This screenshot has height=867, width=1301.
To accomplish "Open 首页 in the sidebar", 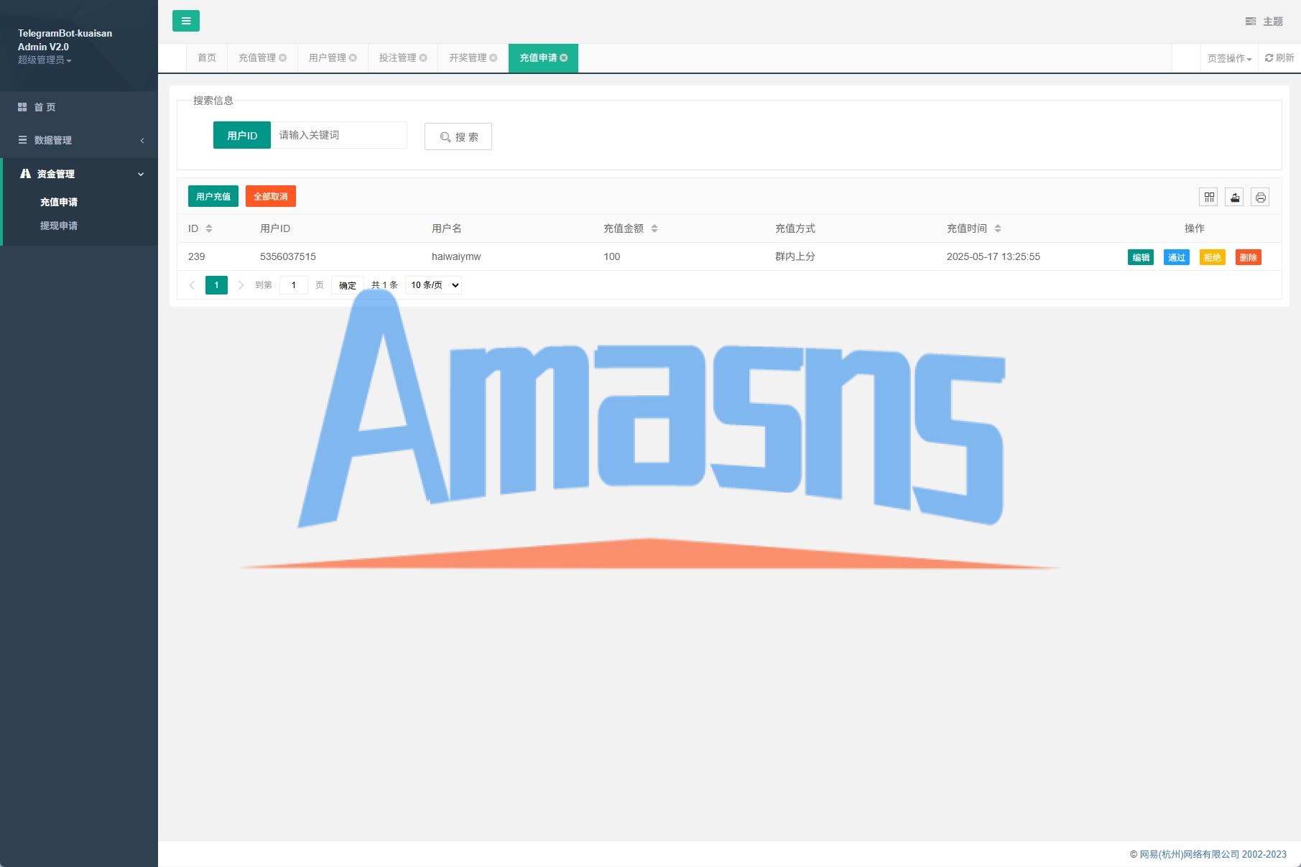I will click(79, 107).
